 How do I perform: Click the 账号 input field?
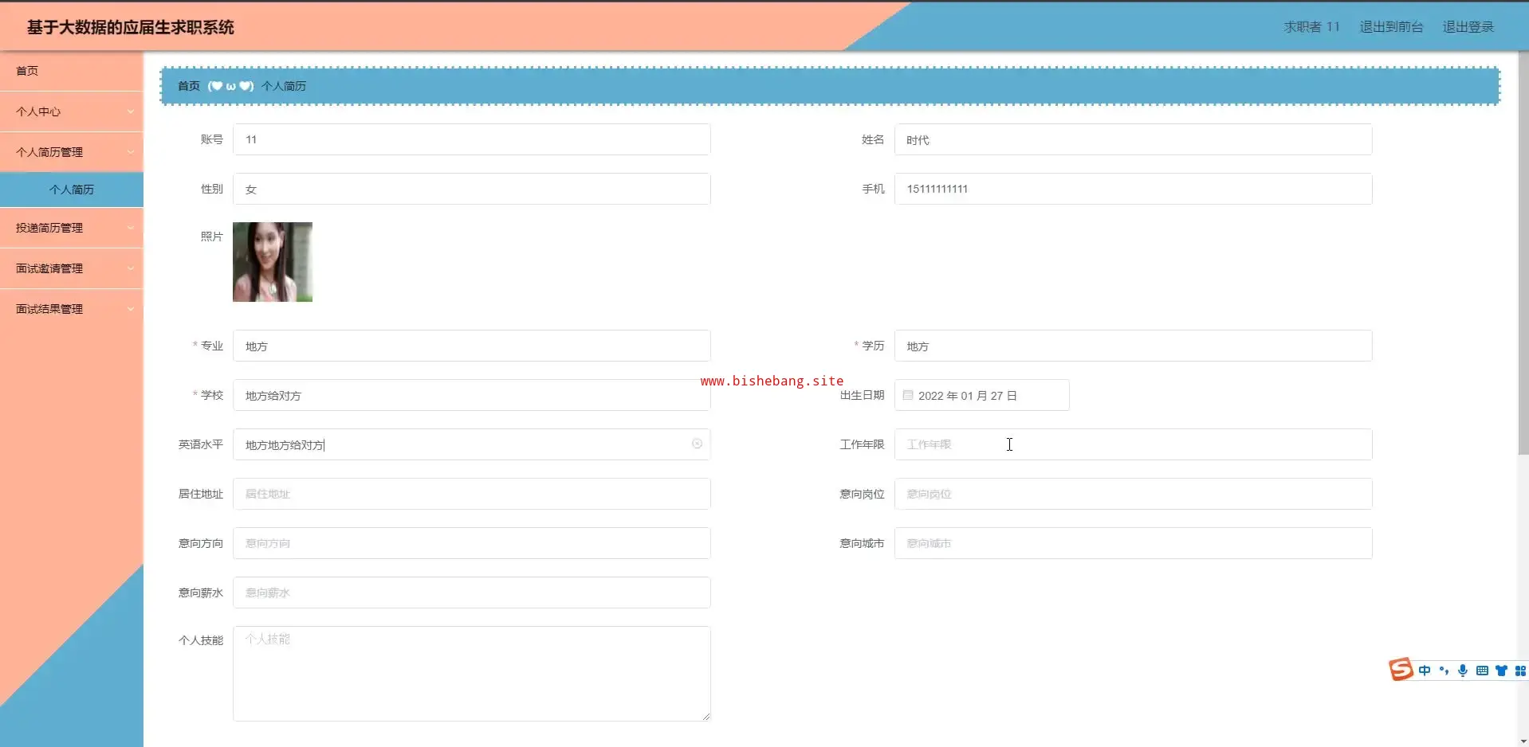[x=471, y=139]
